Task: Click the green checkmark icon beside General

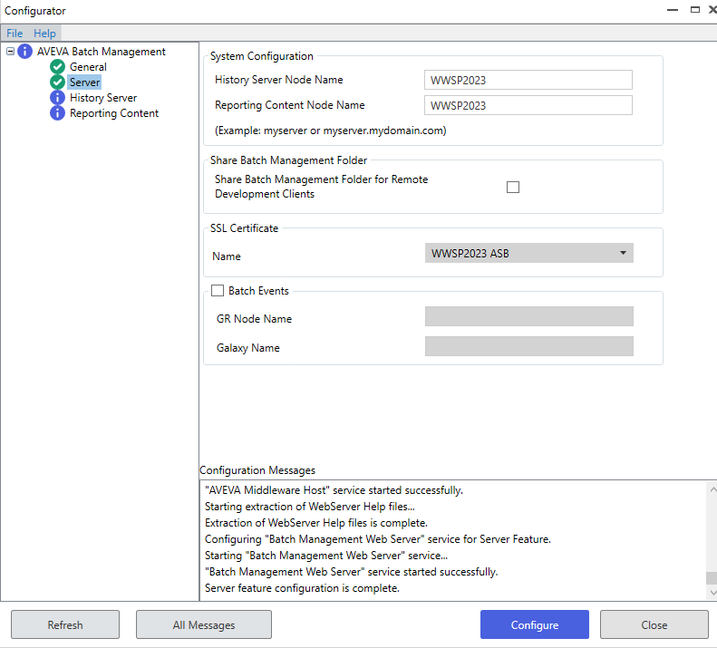Action: 57,67
